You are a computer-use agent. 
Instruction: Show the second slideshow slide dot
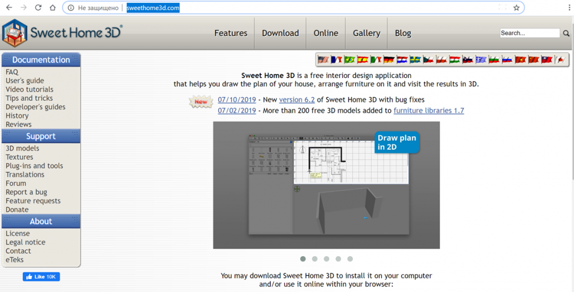(x=314, y=259)
